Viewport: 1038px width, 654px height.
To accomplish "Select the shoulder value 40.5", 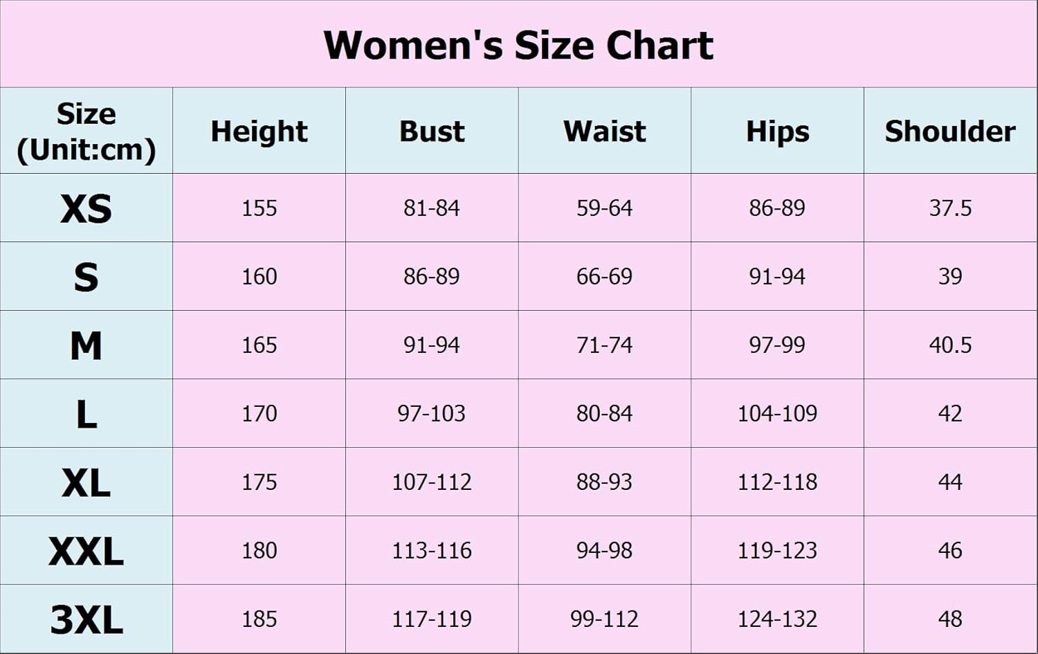I will (x=950, y=345).
